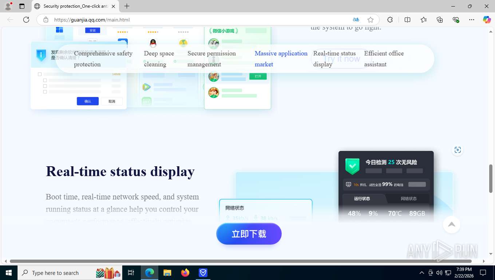Toggle split screen view

point(407,20)
